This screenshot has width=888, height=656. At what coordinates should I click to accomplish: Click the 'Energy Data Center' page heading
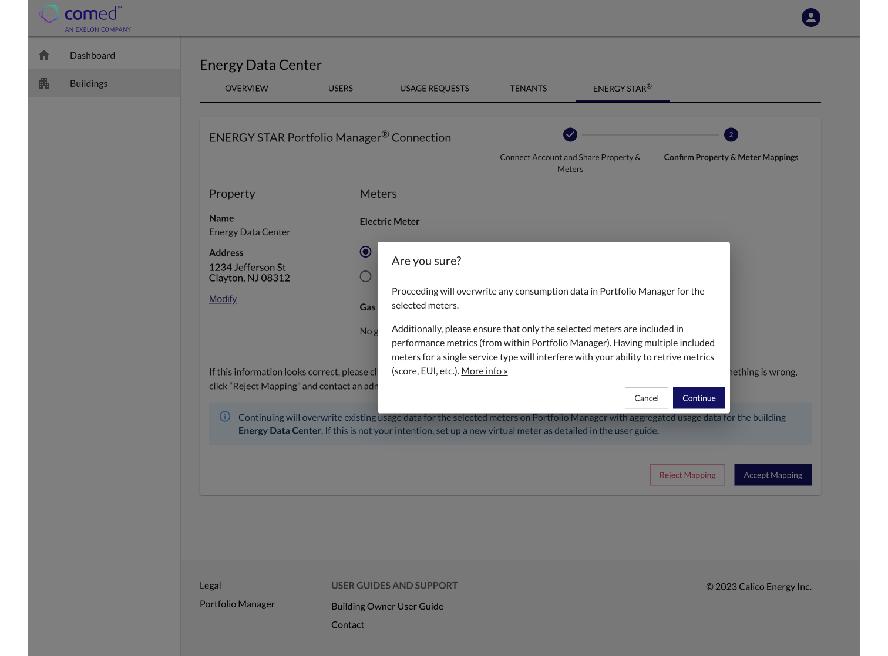click(x=261, y=65)
